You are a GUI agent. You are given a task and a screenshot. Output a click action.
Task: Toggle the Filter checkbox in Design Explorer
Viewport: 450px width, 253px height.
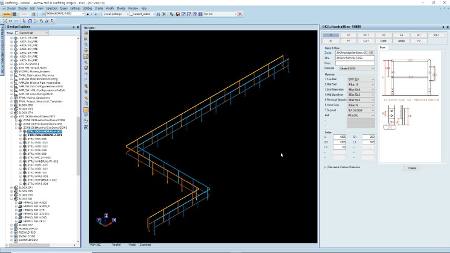click(x=17, y=33)
